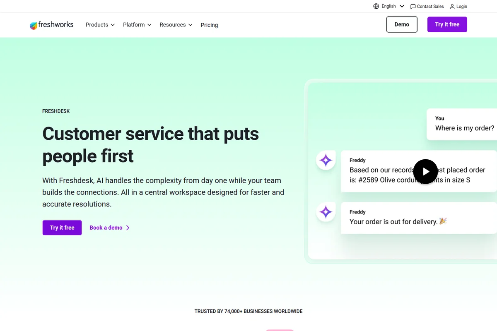Click the purple Try it free button
497x331 pixels.
pos(447,24)
